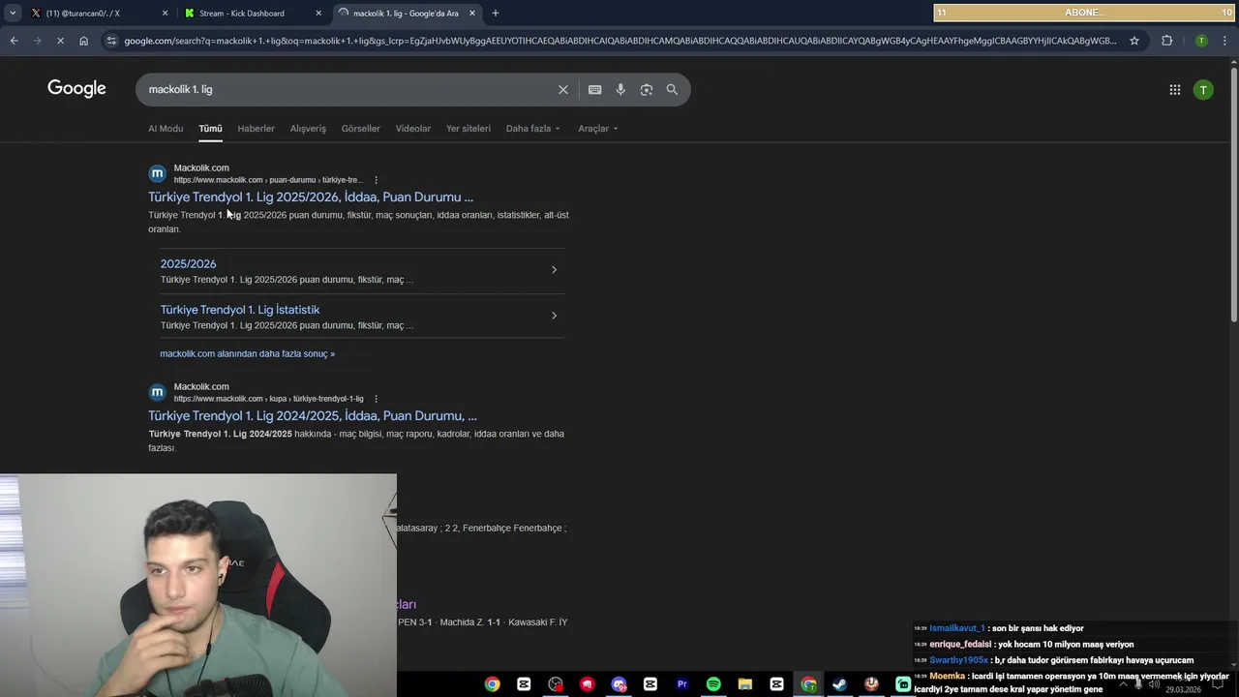Open options menu for the 2025/2026 result
1239x697 pixels.
[376, 180]
